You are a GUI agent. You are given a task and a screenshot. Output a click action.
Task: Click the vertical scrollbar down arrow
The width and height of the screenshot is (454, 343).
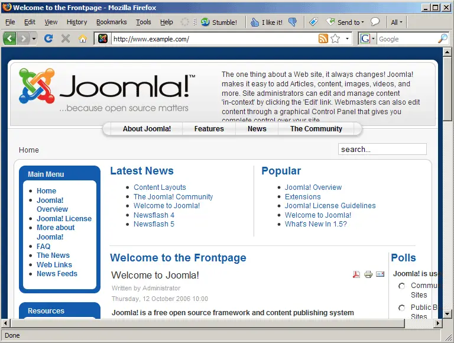447,313
